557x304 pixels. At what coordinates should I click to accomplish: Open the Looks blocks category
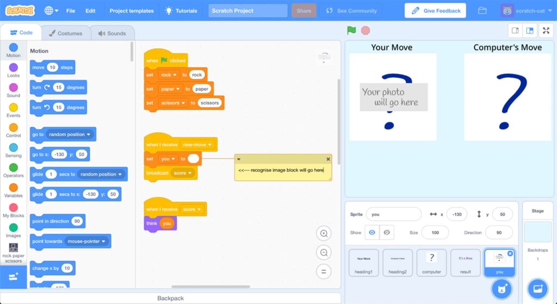[13, 70]
